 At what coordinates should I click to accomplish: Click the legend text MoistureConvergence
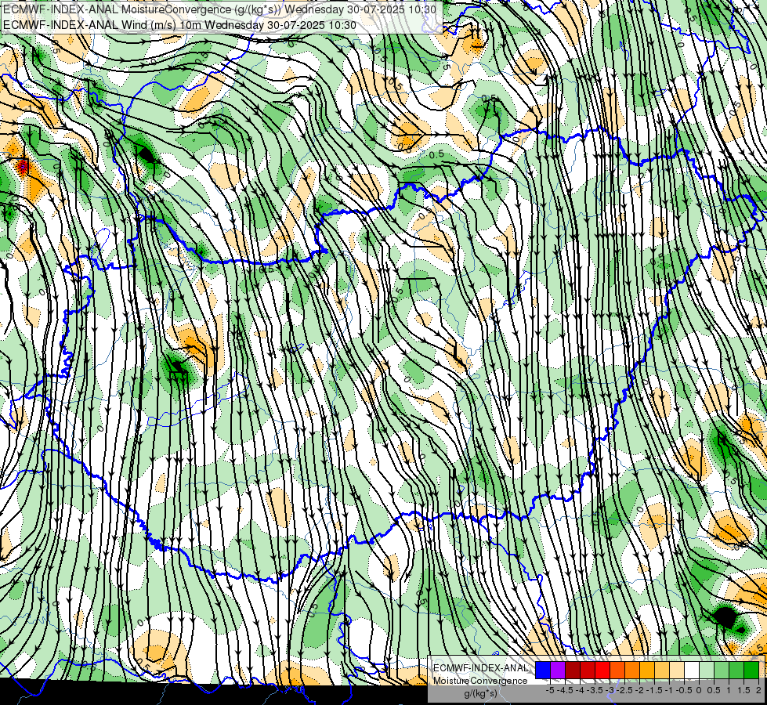480,681
